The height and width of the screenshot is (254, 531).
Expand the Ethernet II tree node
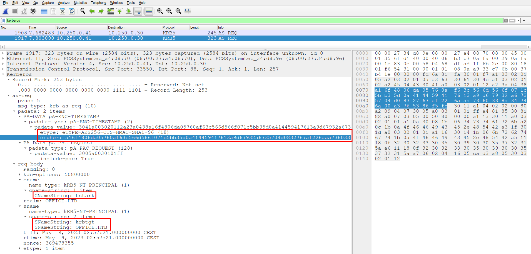coord(3,59)
